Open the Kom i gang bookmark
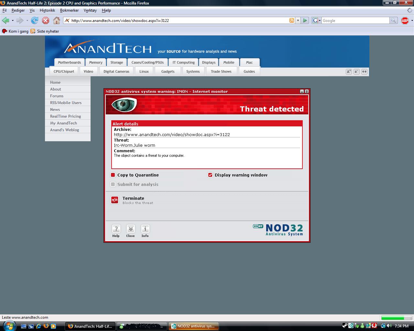 tap(15, 31)
